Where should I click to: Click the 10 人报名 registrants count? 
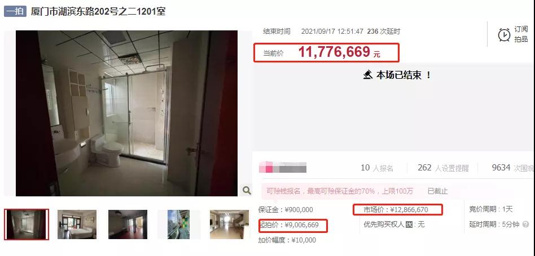pyautogui.click(x=376, y=168)
